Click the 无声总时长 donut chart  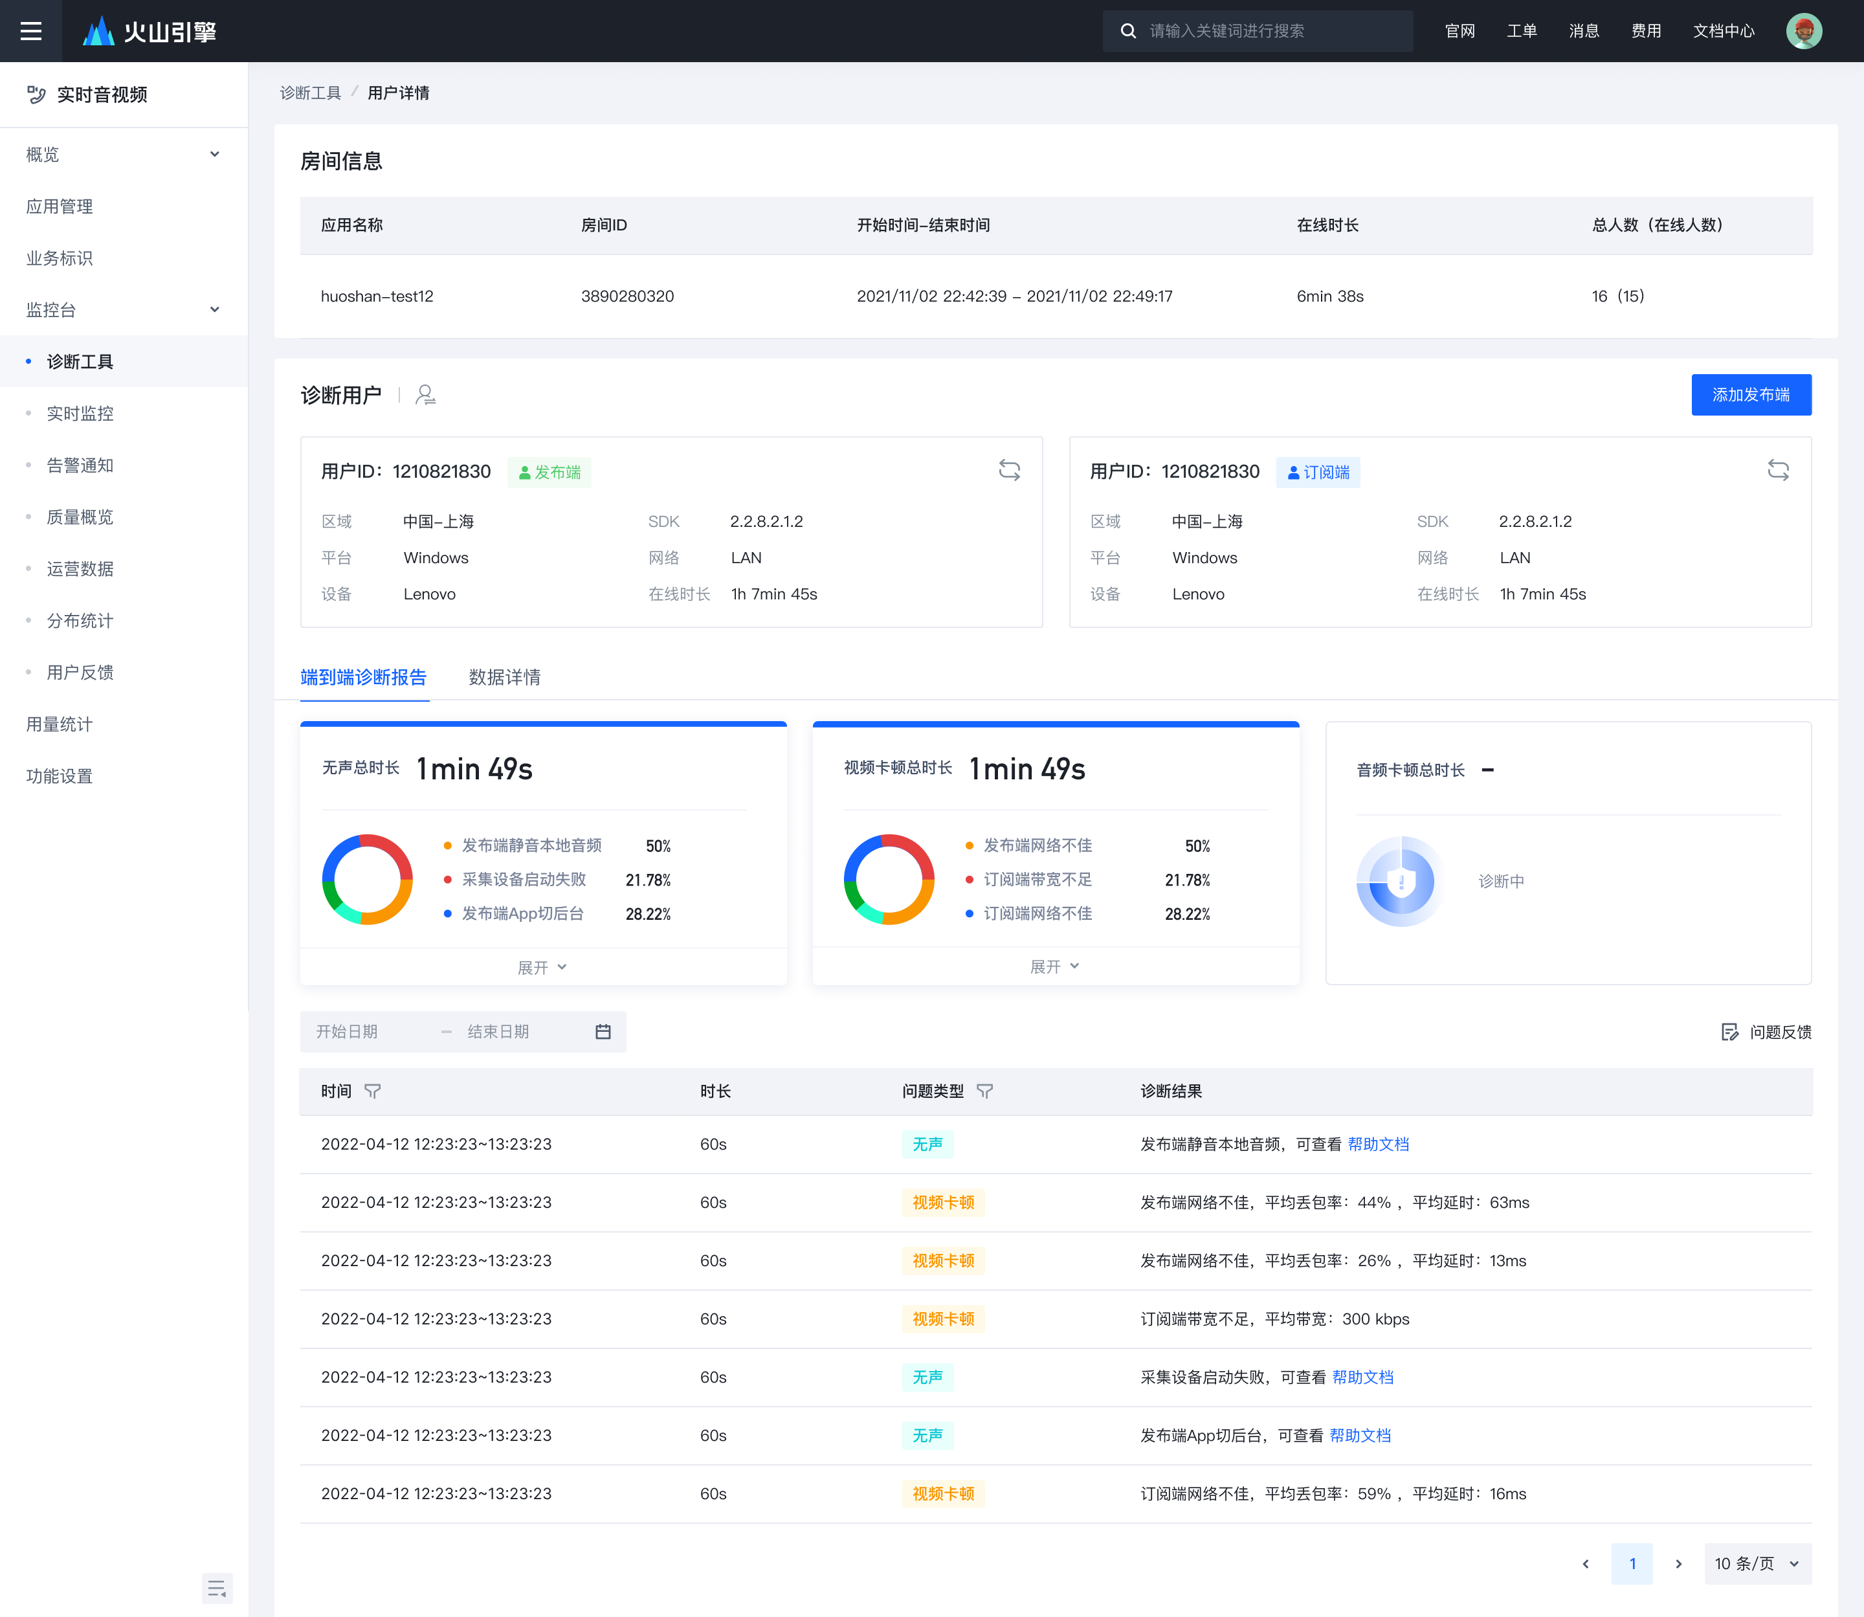pos(367,879)
